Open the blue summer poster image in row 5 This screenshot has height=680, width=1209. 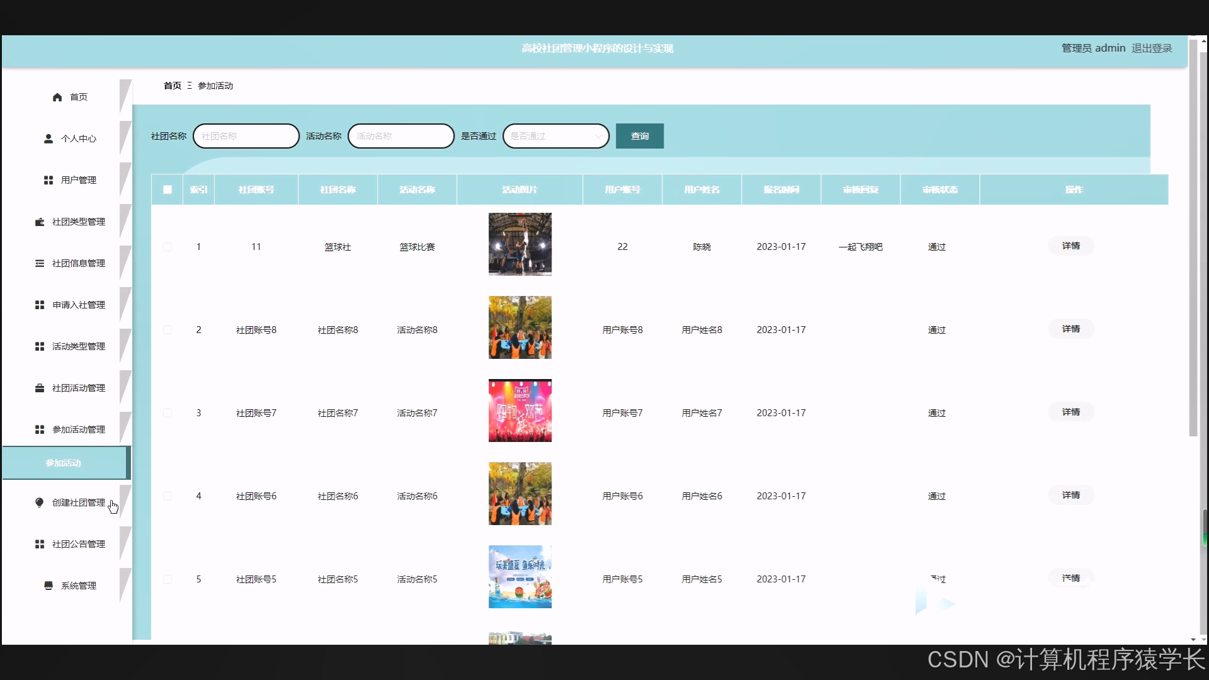click(520, 577)
